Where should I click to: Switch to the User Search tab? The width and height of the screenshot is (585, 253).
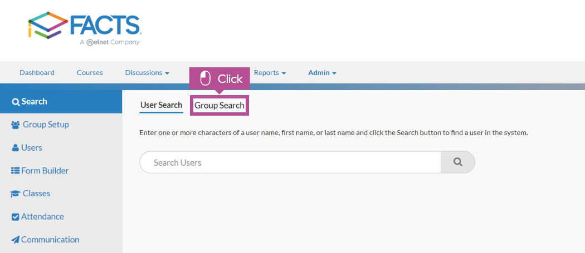[161, 106]
